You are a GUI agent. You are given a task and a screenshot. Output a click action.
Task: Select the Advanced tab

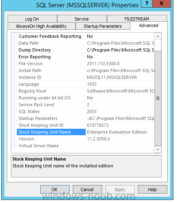(148, 25)
